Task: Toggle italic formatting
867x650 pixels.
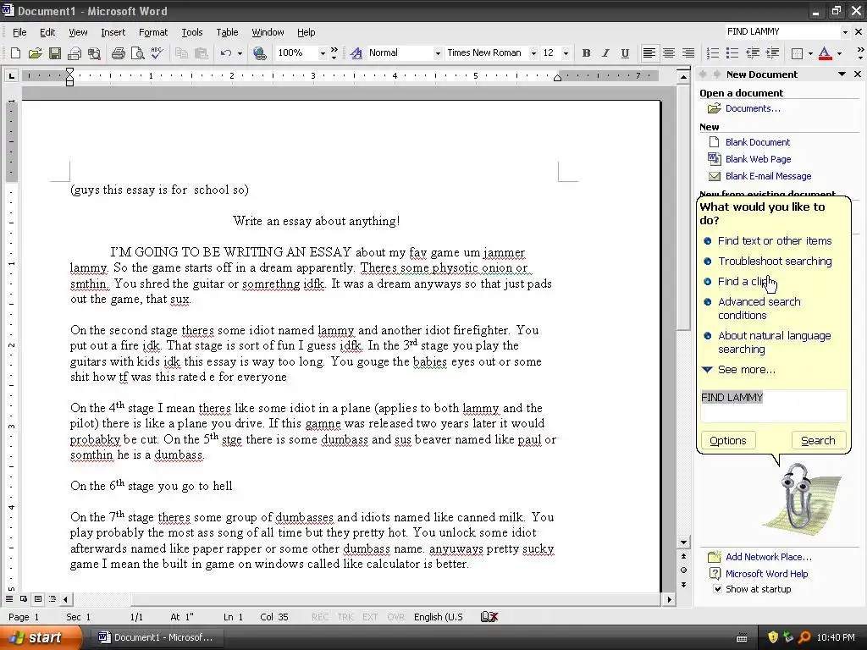Action: coord(605,53)
